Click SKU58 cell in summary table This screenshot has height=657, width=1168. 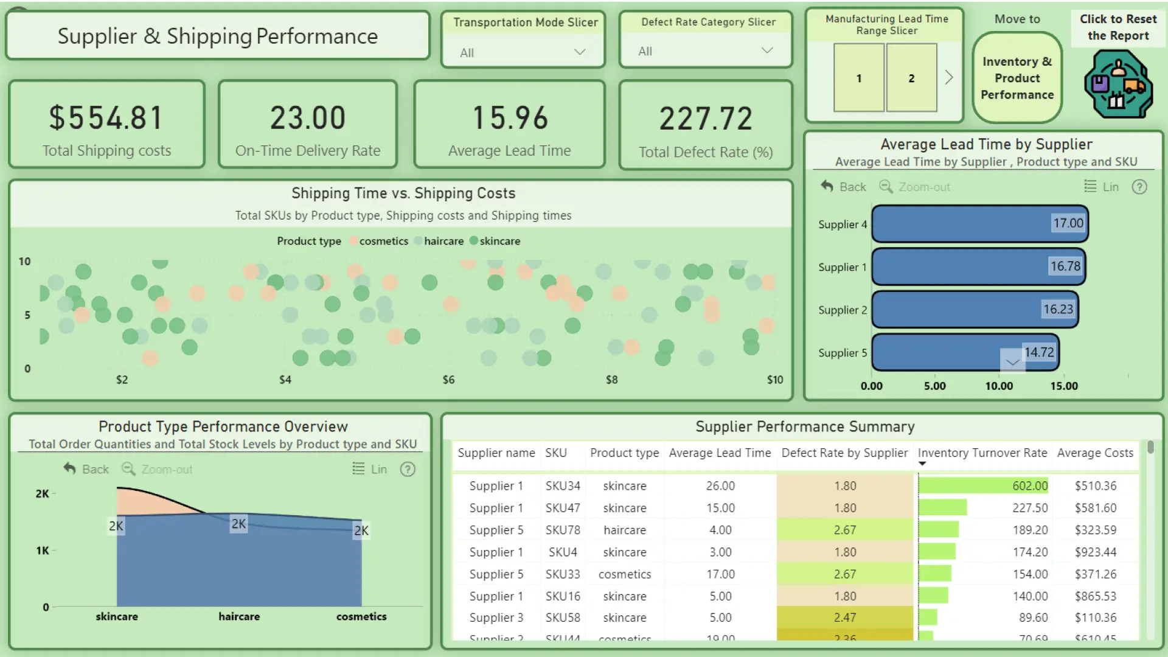point(563,617)
